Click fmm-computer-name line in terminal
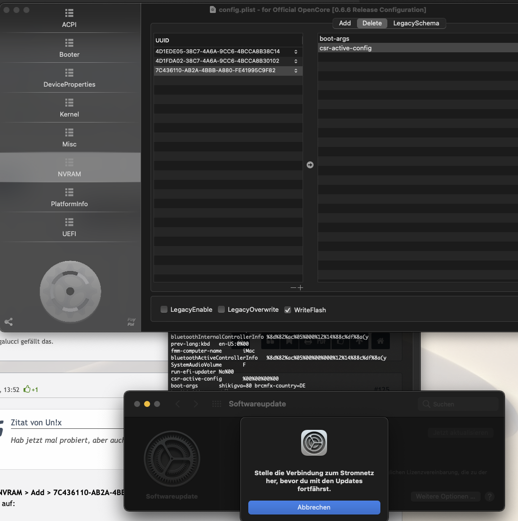 coord(213,351)
